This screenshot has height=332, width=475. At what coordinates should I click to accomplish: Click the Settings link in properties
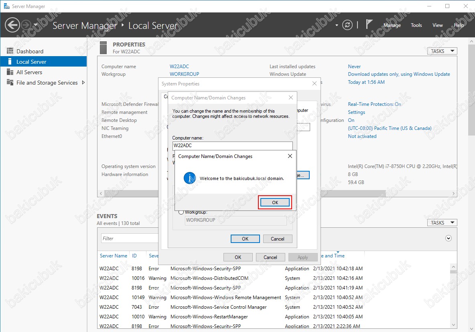[357, 112]
